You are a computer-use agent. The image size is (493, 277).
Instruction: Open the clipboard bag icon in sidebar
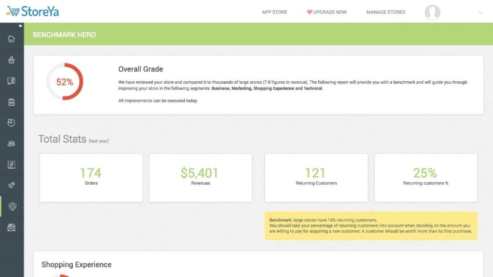coord(12,102)
